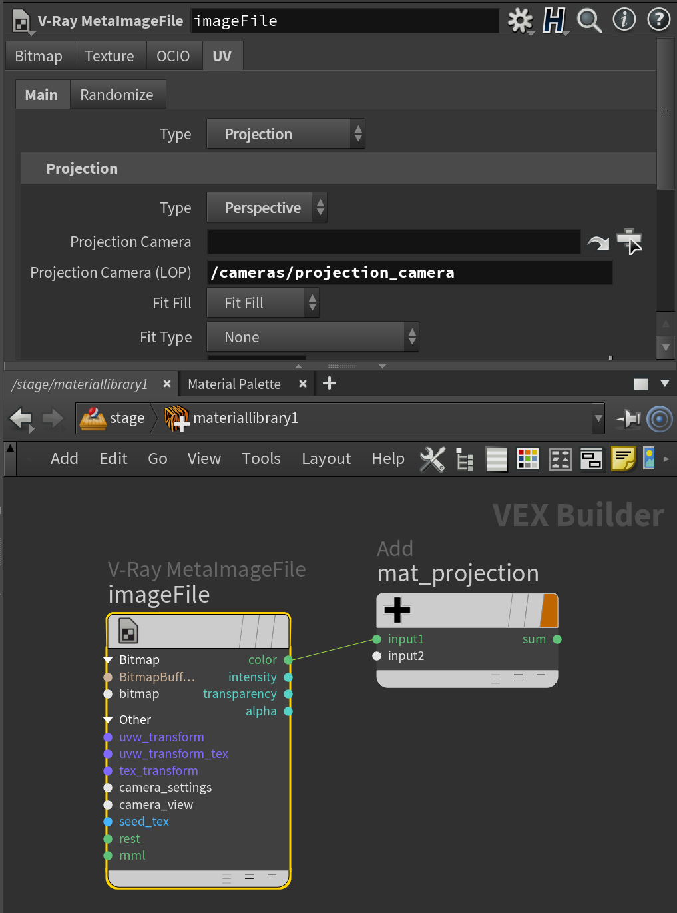Click the plus icon on mat_projection node
The width and height of the screenshot is (677, 913).
397,610
